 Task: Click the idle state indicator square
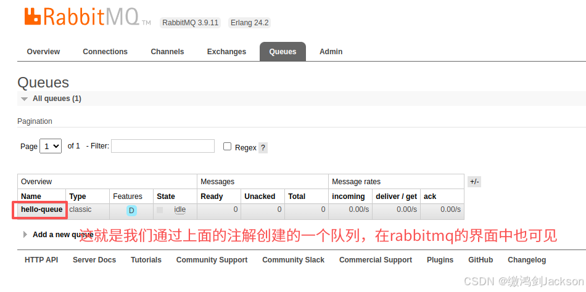click(160, 210)
